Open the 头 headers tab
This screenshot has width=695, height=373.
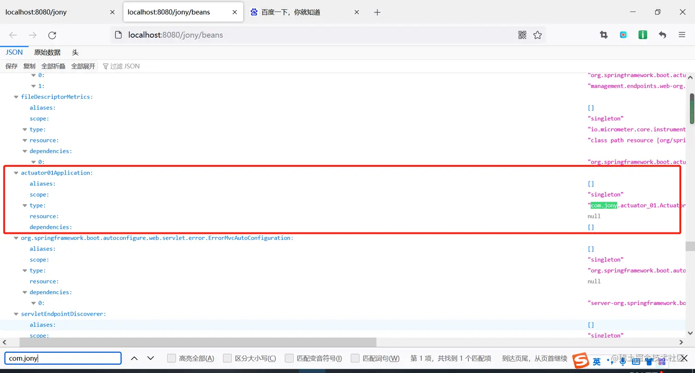tap(75, 52)
